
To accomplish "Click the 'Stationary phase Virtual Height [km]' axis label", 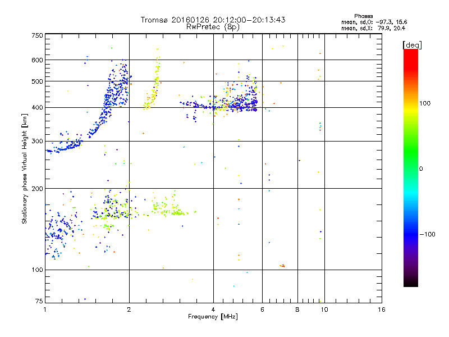I will coord(25,169).
